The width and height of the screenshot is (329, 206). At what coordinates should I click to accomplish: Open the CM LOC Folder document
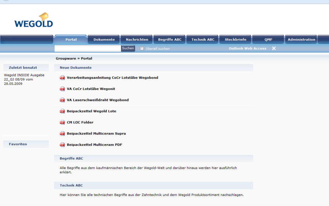[x=80, y=122]
